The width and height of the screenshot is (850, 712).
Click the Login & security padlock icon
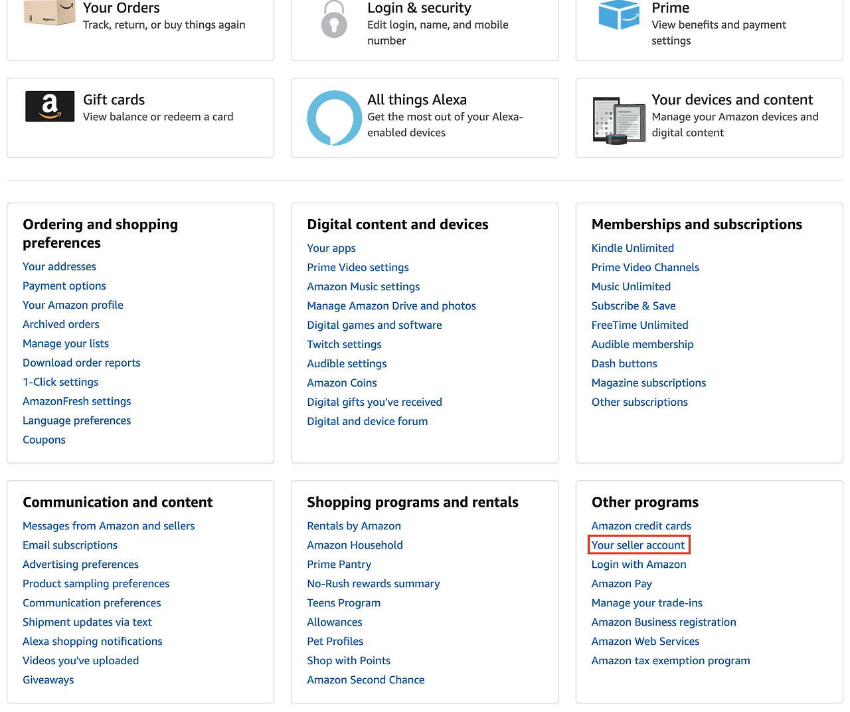tap(334, 19)
